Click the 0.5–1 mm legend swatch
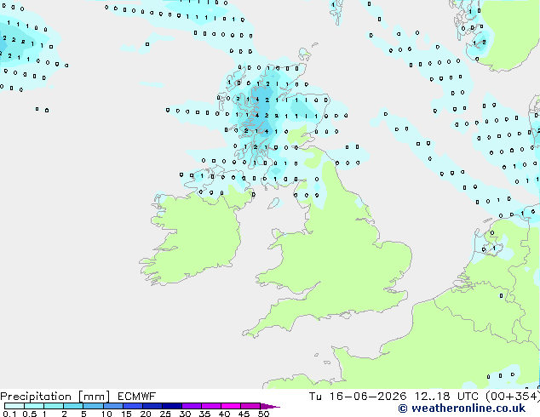Screen dimensions: 540x417 (x=34, y=406)
